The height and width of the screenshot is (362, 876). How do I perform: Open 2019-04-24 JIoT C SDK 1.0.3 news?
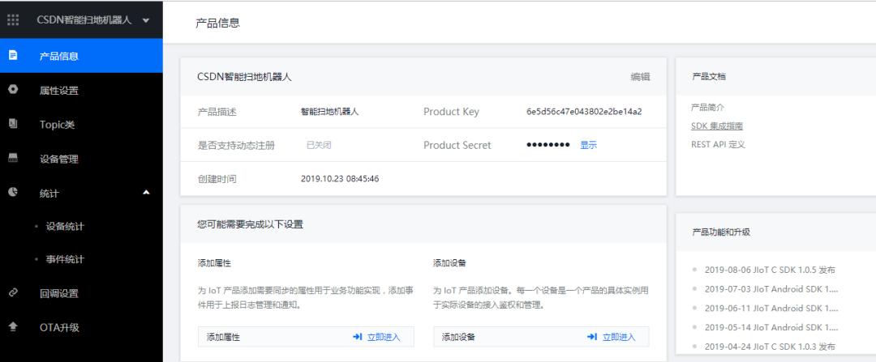coord(770,347)
